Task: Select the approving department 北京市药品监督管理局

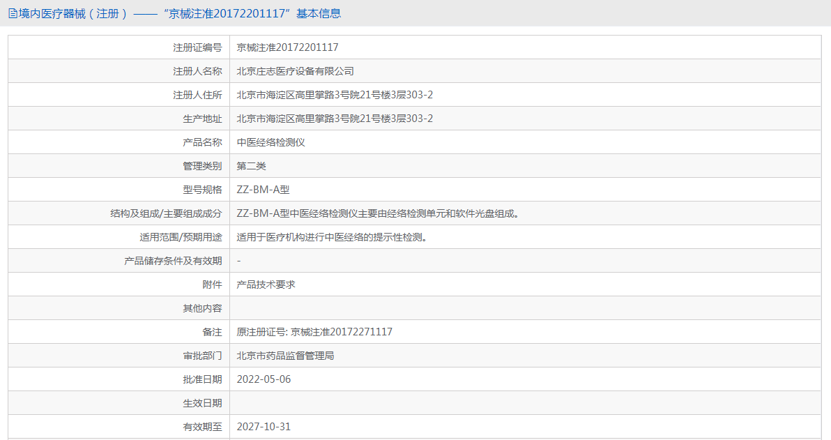Action: click(286, 356)
